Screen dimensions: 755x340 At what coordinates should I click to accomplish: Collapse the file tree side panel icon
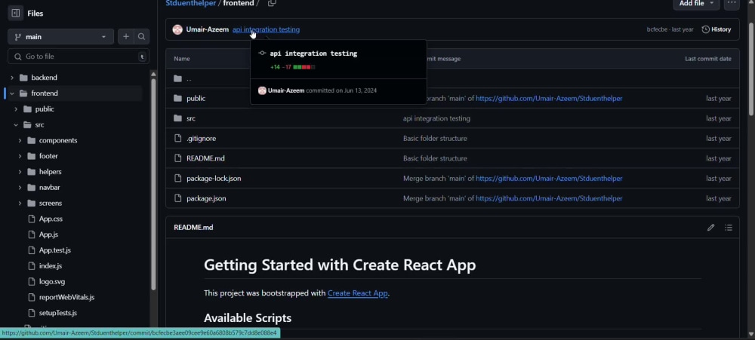(15, 13)
